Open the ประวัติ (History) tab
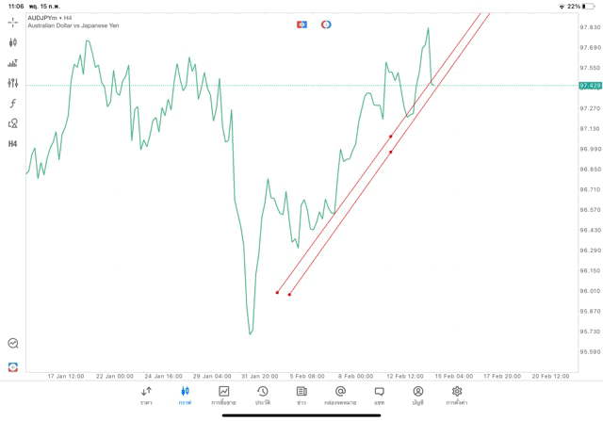 click(x=263, y=395)
